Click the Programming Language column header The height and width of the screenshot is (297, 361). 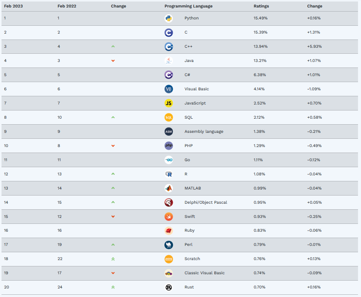[x=188, y=6]
